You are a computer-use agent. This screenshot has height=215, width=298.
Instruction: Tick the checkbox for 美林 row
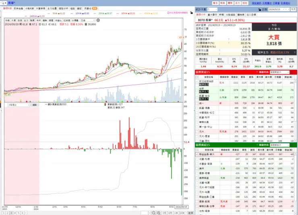pos(197,168)
